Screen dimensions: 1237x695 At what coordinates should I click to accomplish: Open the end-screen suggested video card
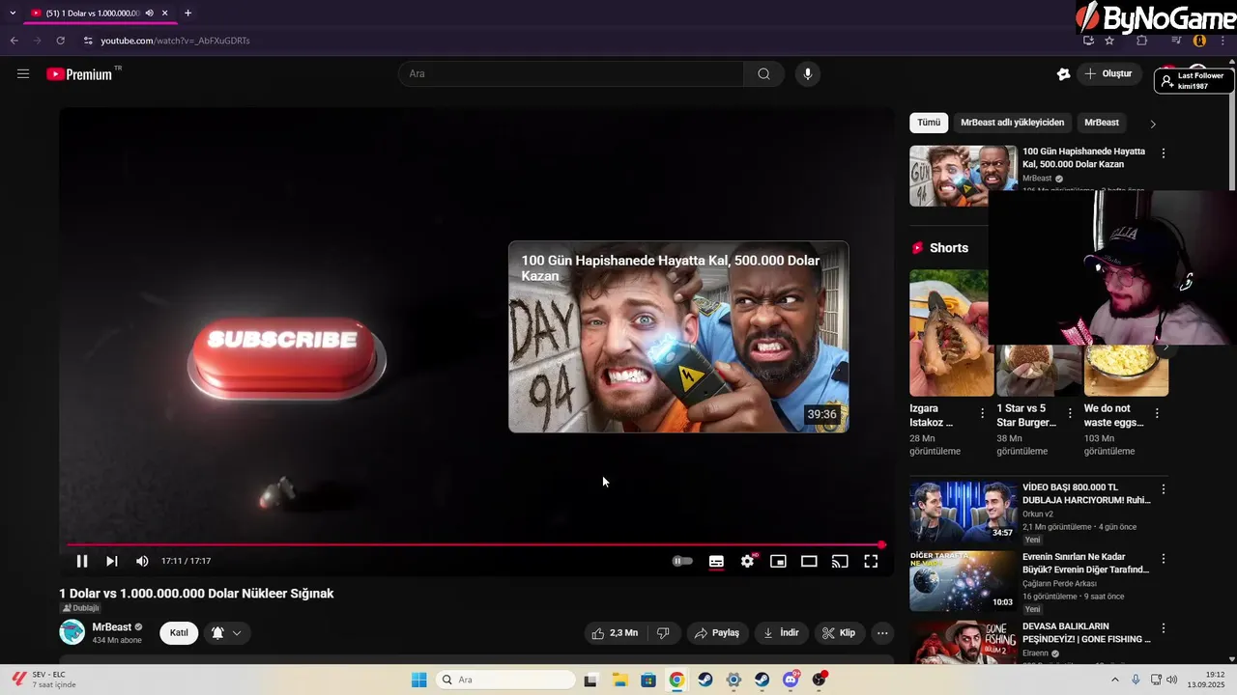[x=678, y=337]
